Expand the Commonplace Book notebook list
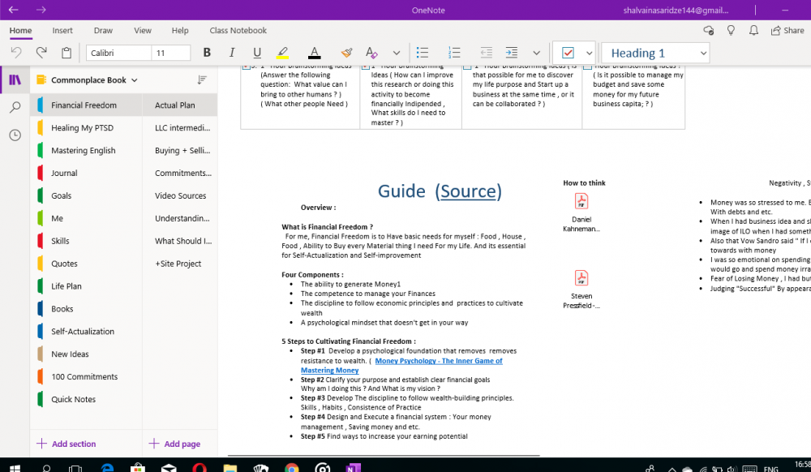Screen dimensions: 811x472 click(x=135, y=80)
